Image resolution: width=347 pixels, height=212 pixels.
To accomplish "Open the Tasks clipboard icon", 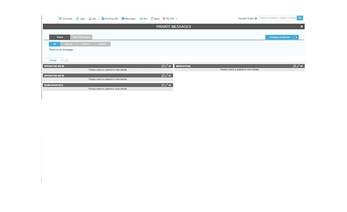I will point(152,19).
